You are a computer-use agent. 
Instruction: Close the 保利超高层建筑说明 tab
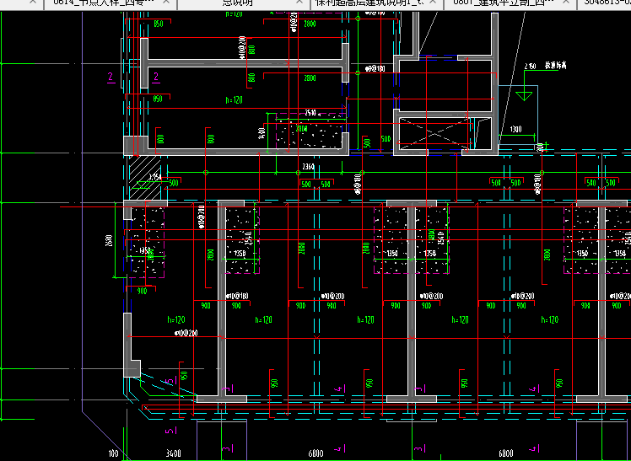click(433, 2)
